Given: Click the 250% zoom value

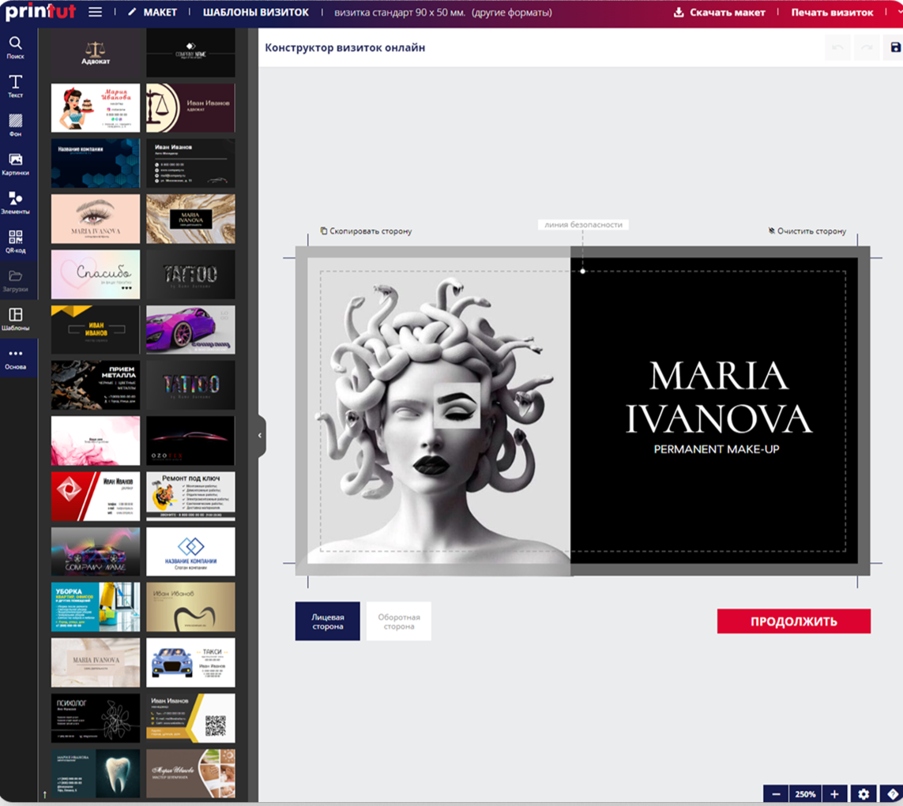Looking at the screenshot, I should tap(805, 794).
